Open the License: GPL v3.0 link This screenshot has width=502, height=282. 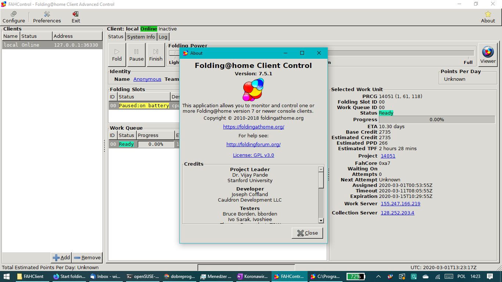pos(254,155)
